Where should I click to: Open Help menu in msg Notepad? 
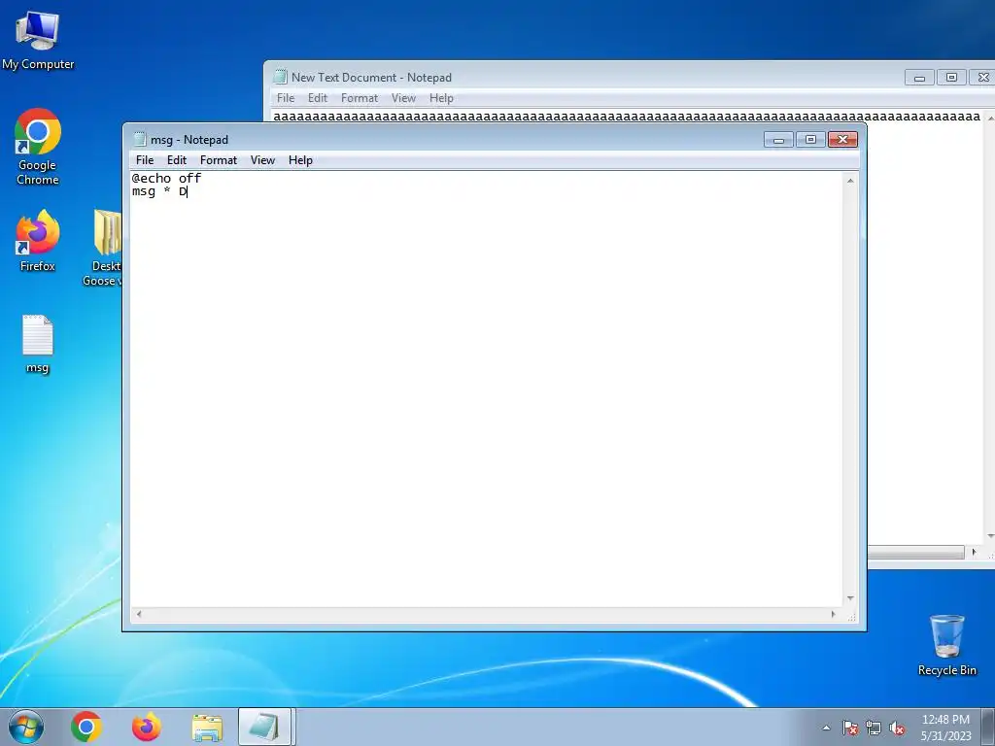pos(300,160)
